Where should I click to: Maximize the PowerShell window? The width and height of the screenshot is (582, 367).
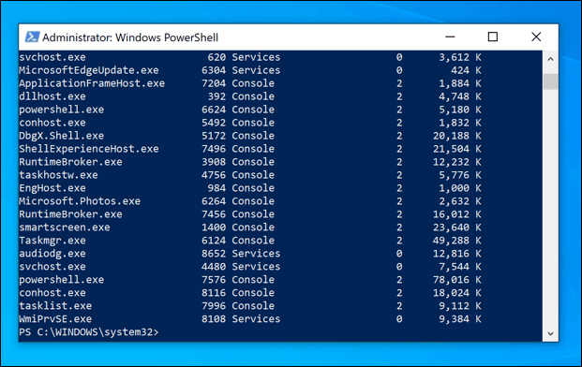493,37
